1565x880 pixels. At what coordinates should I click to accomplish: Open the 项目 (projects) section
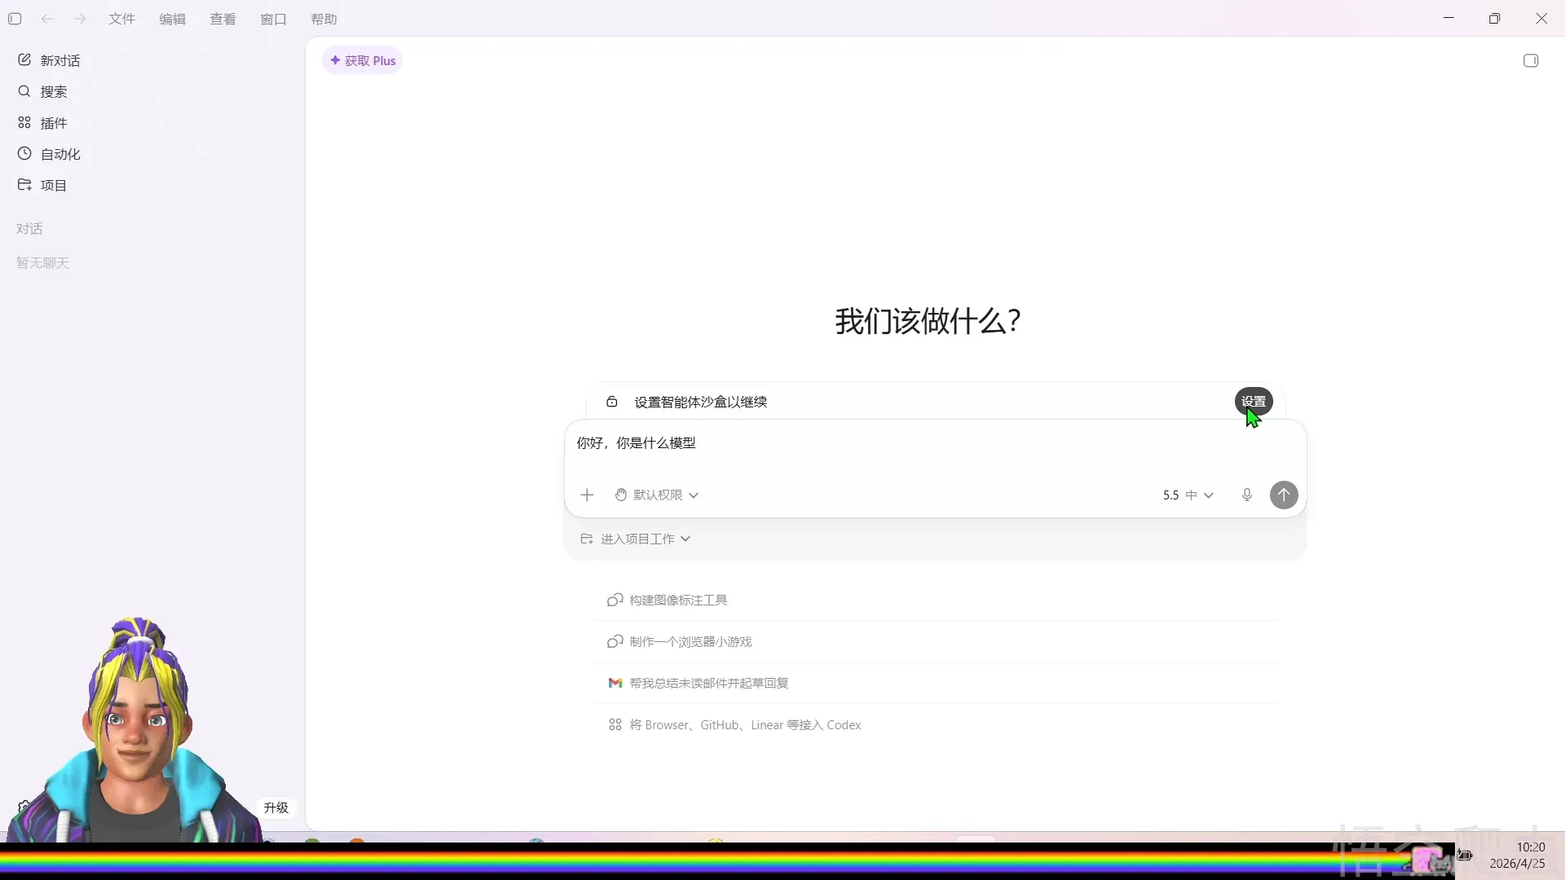click(x=54, y=185)
